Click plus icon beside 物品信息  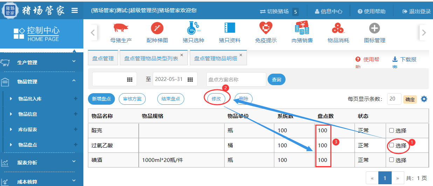click(76, 114)
